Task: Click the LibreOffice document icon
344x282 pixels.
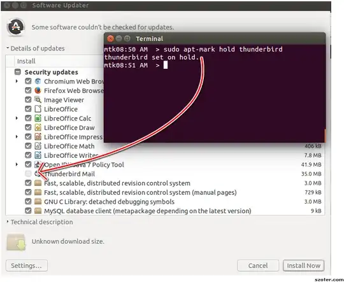Action: pos(38,109)
